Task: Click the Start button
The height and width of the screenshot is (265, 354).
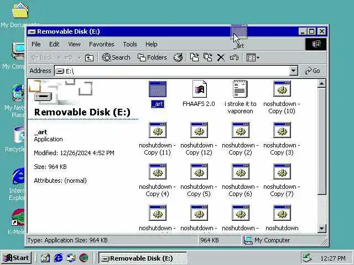Action: click(16, 258)
